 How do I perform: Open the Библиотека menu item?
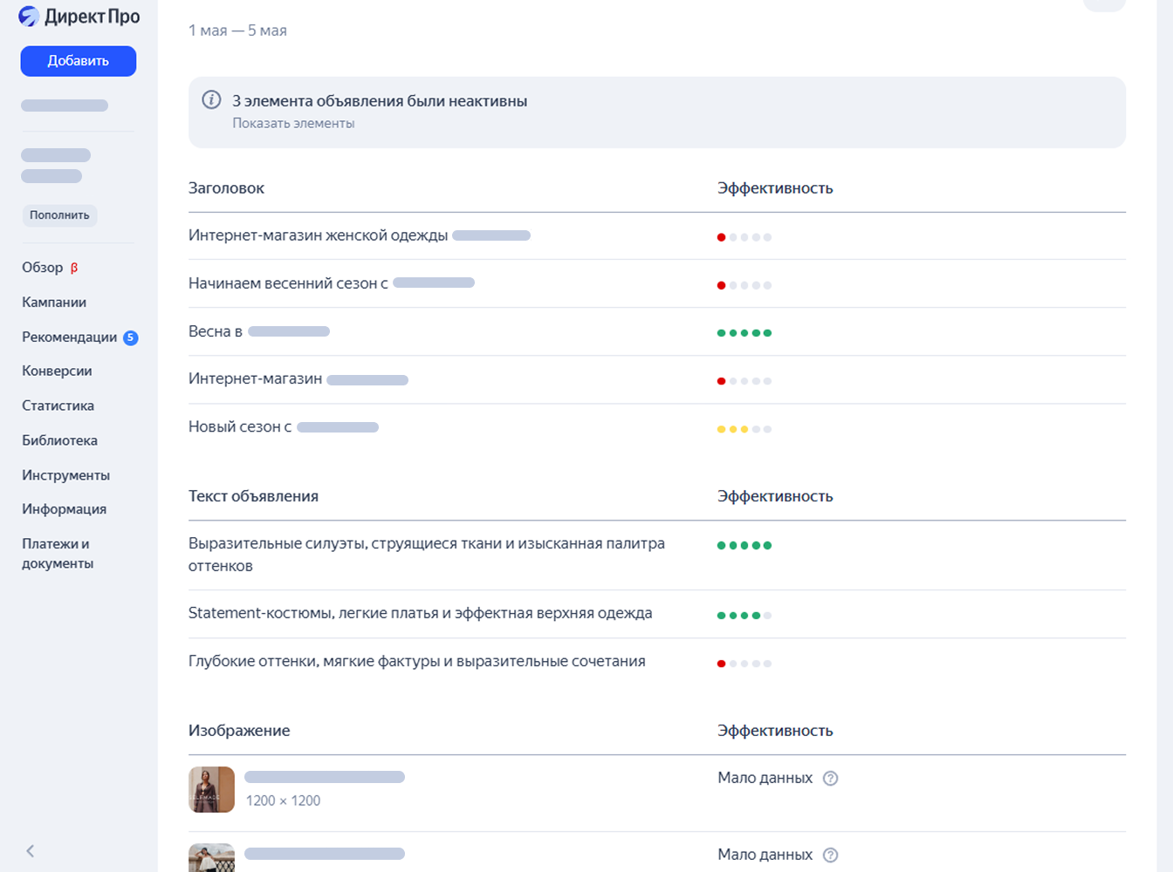59,440
